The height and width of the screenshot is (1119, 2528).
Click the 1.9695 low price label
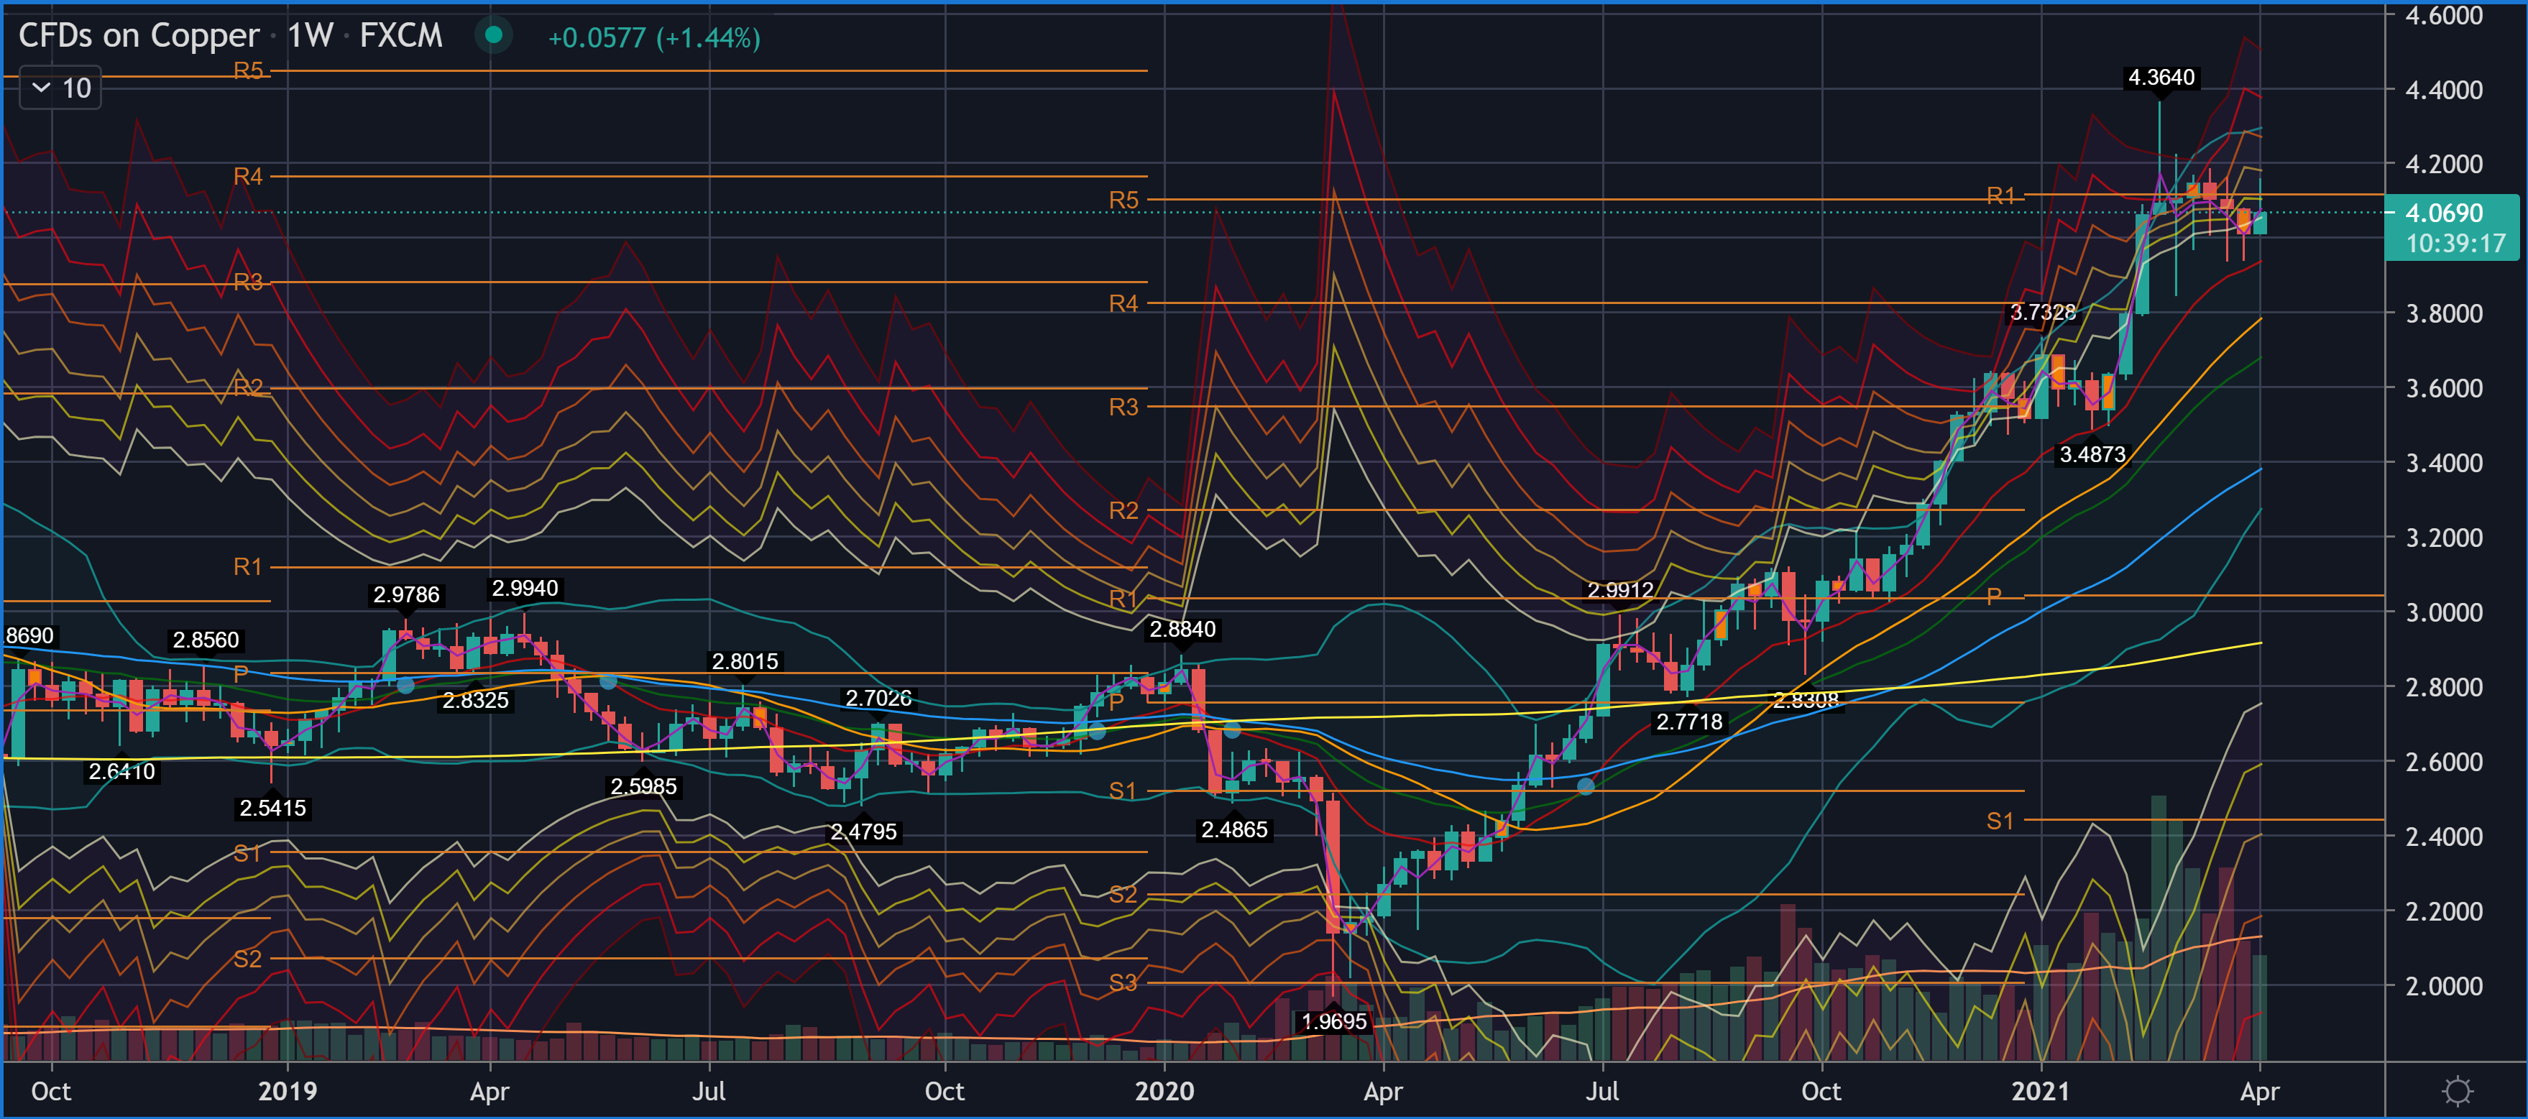[x=1333, y=1022]
